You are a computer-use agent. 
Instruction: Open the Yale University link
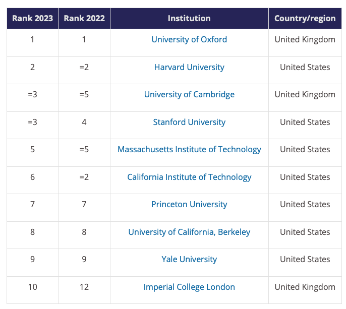pyautogui.click(x=189, y=259)
